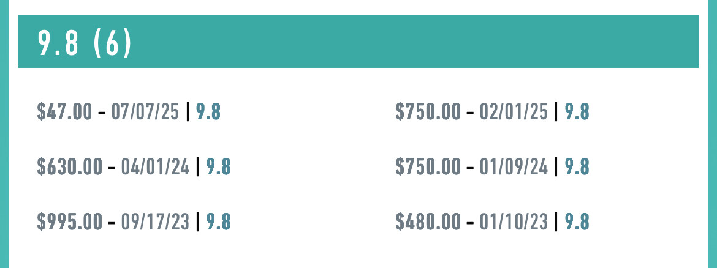Select the 9.8 grade link beside 07/07/25
The image size is (717, 268).
click(x=208, y=111)
